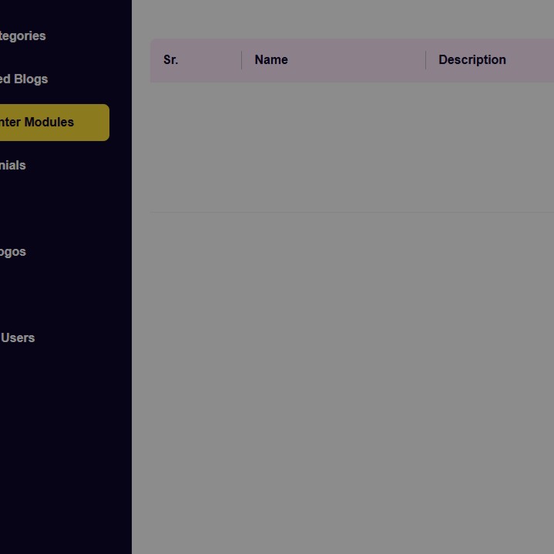The image size is (554, 554).
Task: Click the Users navigation link
Action: (18, 338)
